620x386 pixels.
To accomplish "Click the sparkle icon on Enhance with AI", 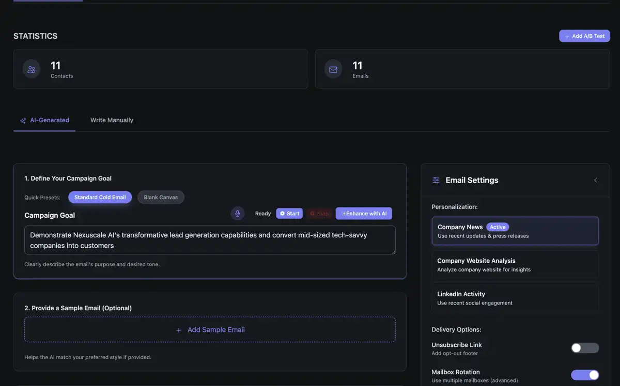I will (x=343, y=213).
